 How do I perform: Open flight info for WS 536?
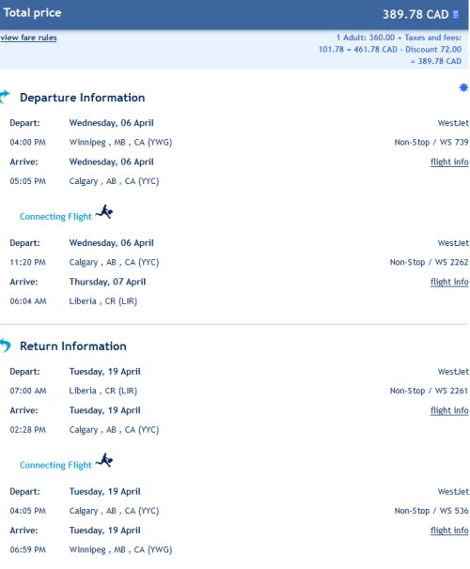tap(449, 531)
